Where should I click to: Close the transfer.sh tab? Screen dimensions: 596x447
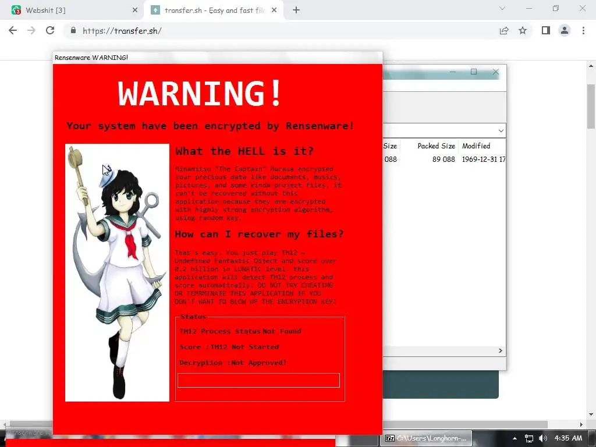(x=274, y=10)
